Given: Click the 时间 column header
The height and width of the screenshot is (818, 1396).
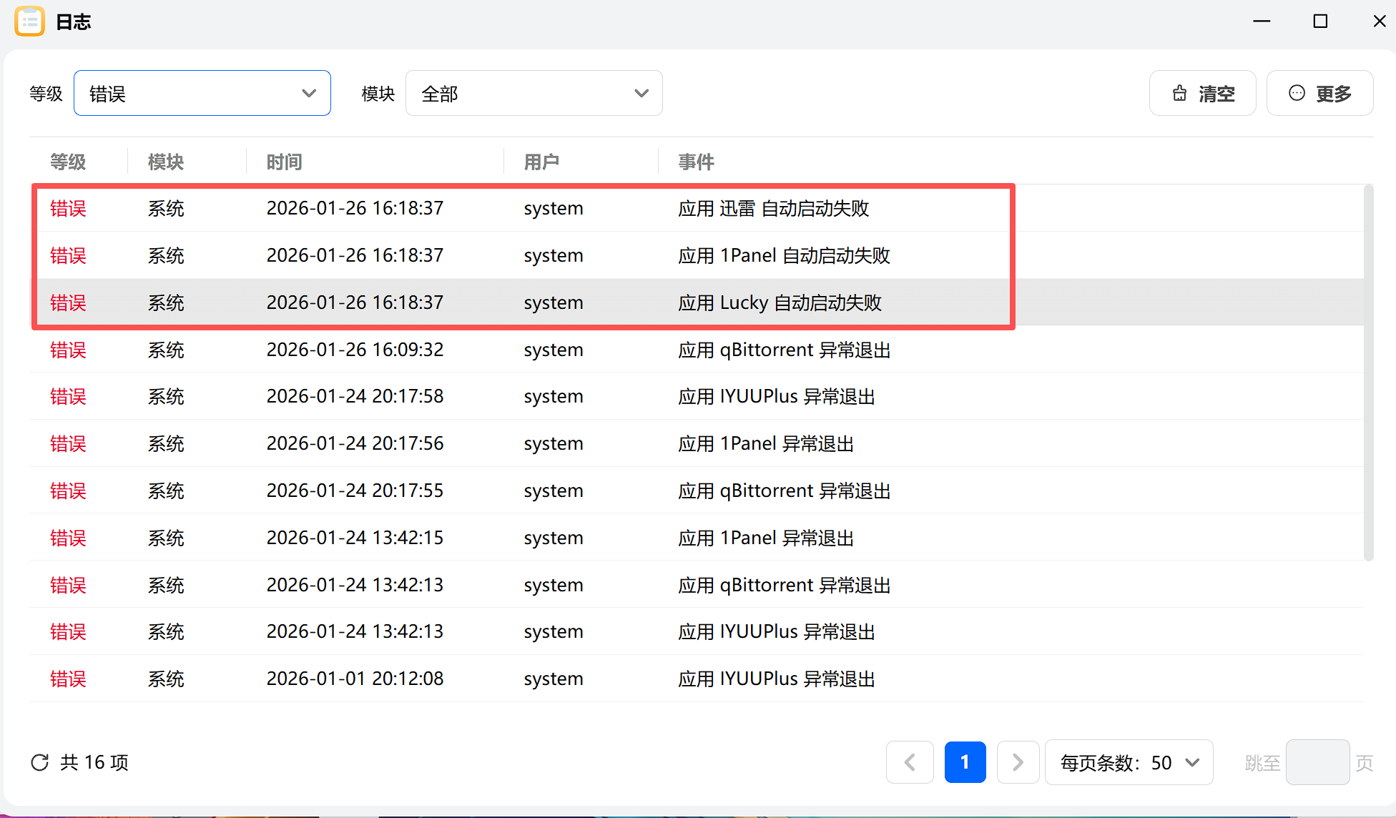Looking at the screenshot, I should point(284,162).
